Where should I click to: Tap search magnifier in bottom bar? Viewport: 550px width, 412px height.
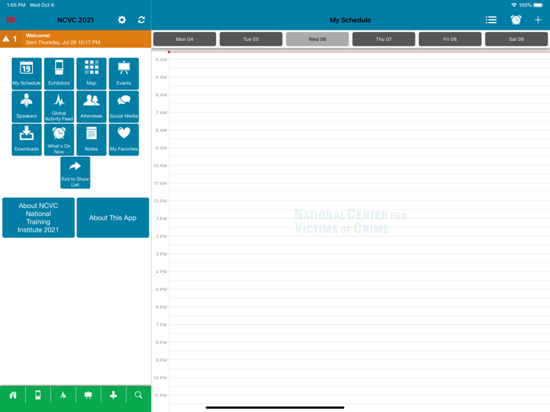pyautogui.click(x=138, y=396)
